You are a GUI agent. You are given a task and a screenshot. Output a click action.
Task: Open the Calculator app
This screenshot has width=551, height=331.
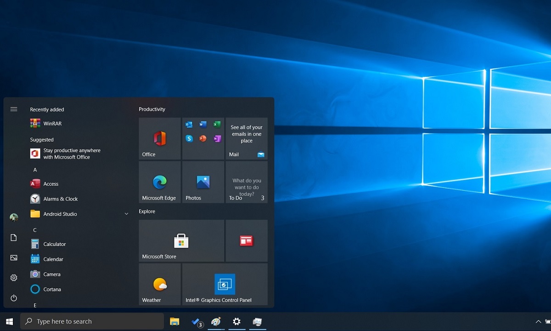(53, 244)
